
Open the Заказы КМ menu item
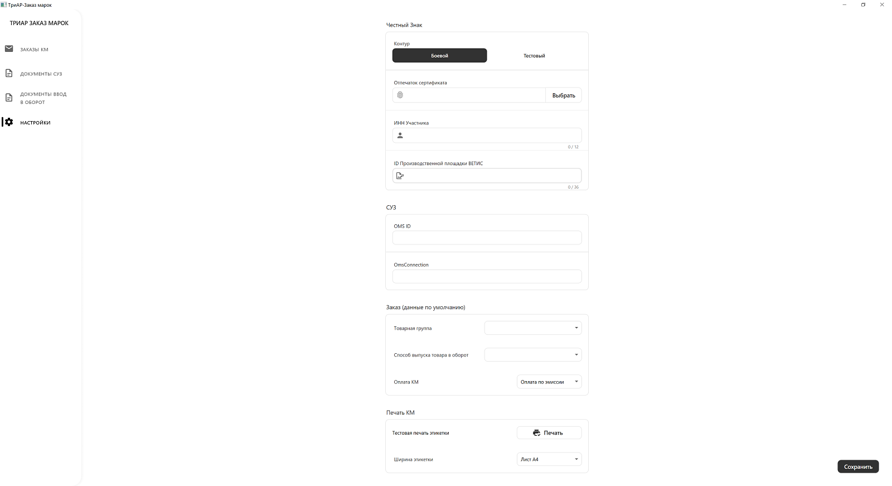pyautogui.click(x=34, y=49)
